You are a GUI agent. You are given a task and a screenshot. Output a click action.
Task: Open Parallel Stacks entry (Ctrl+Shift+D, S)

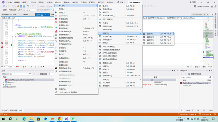coord(120,26)
